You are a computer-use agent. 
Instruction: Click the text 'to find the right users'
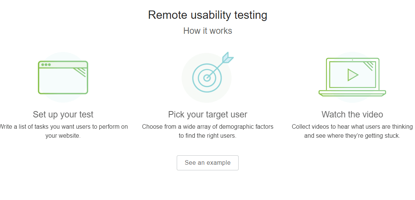(x=207, y=136)
